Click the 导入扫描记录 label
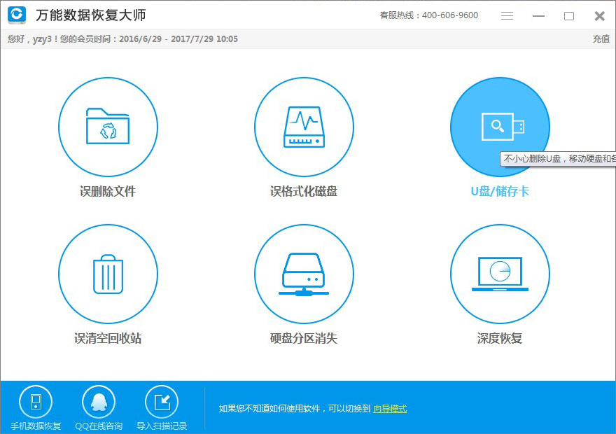The image size is (616, 434). pos(162,426)
